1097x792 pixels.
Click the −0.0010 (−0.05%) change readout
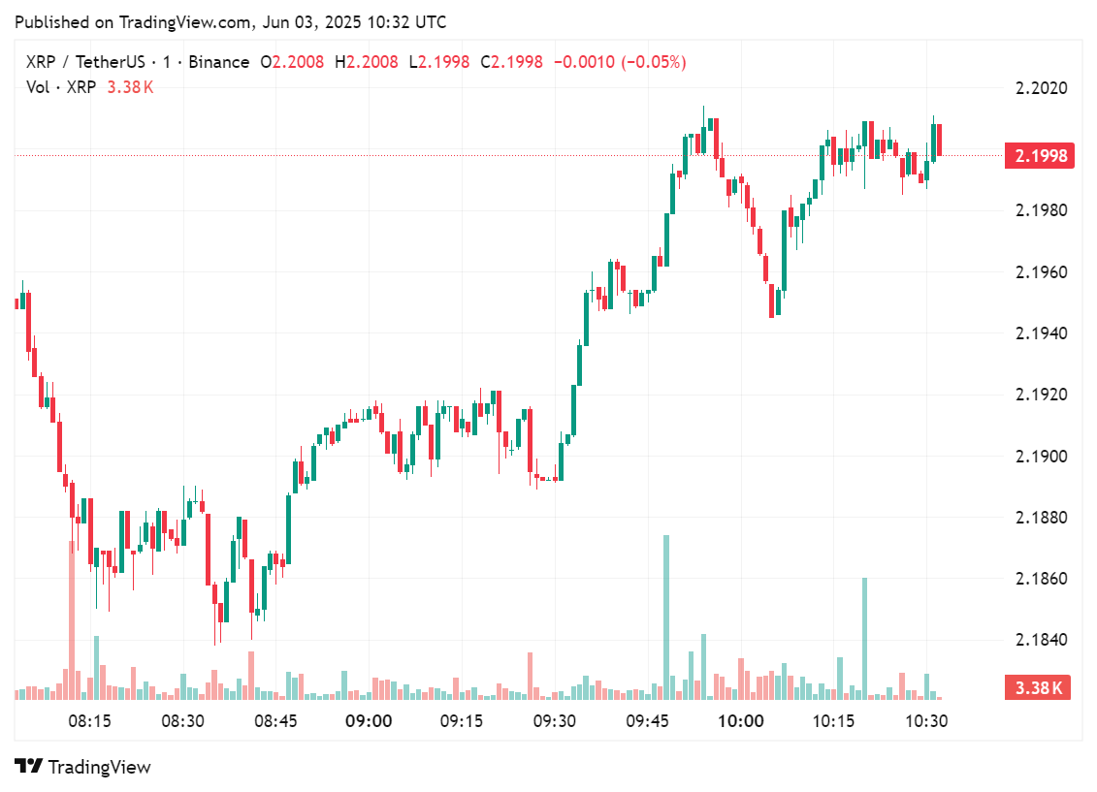point(620,62)
